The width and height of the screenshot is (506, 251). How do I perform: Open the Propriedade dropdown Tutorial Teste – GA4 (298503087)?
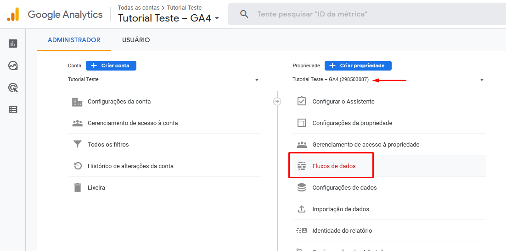[389, 80]
